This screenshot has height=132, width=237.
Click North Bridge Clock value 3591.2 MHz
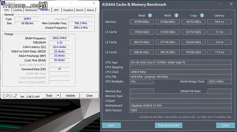pos(220,81)
